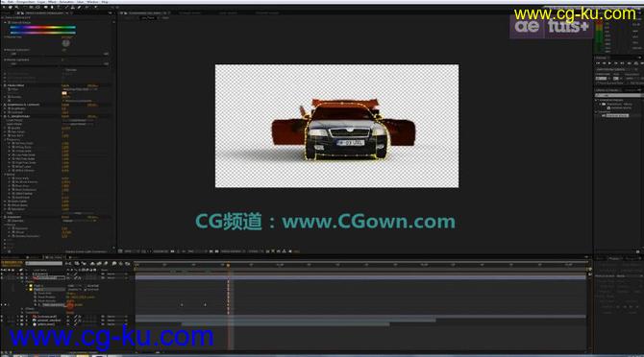Click the Photo Filter color swatch
The height and width of the screenshot is (357, 644).
pyautogui.click(x=64, y=93)
